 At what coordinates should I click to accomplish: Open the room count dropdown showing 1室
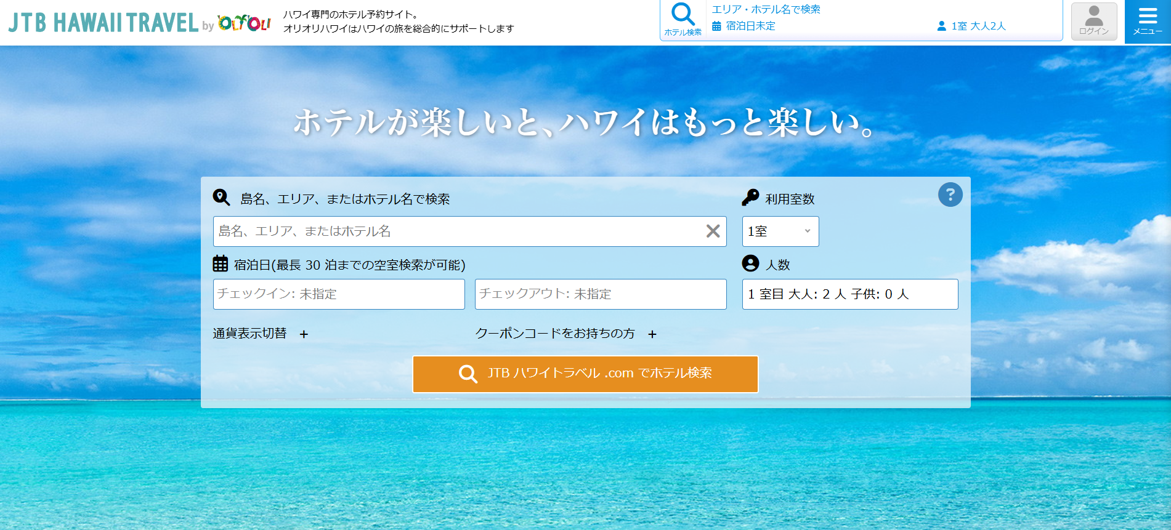pos(780,231)
